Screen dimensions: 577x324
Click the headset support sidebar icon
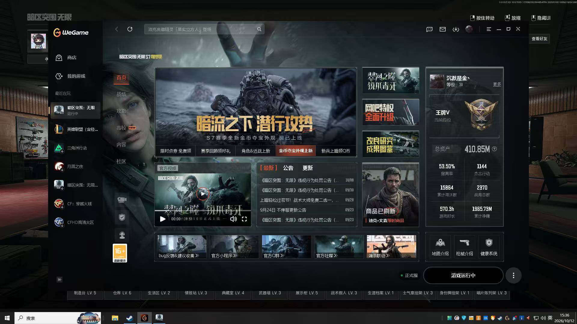(x=122, y=235)
